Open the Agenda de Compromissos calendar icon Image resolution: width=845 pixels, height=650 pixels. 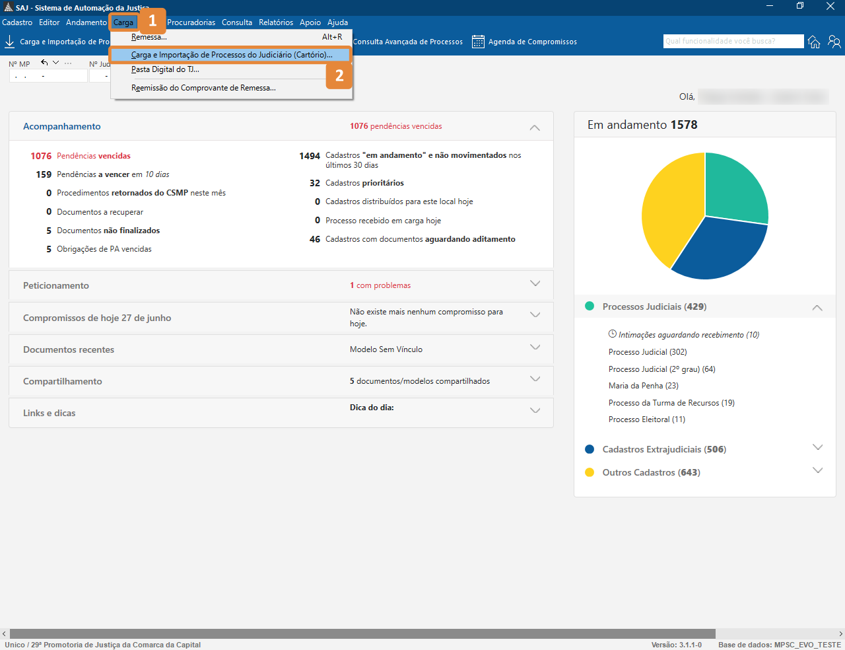pos(478,42)
